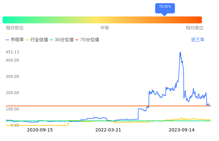This screenshot has width=219, height=141.
Task: Click the gradient valuation bar below the 70.05% pointer
Action: (165, 20)
